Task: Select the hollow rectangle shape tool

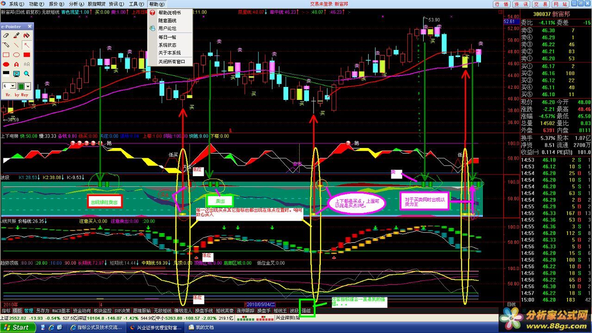Action: point(6,55)
